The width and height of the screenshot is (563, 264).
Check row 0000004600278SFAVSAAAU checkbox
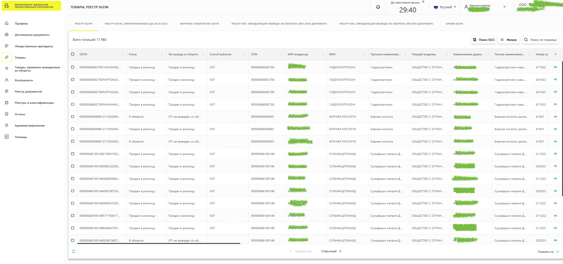pos(73,104)
